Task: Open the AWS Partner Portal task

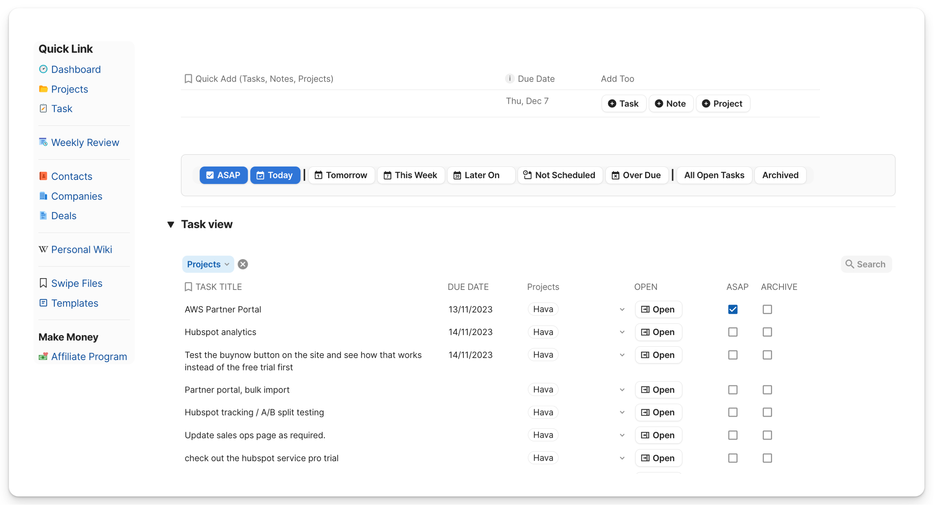Action: (x=658, y=309)
